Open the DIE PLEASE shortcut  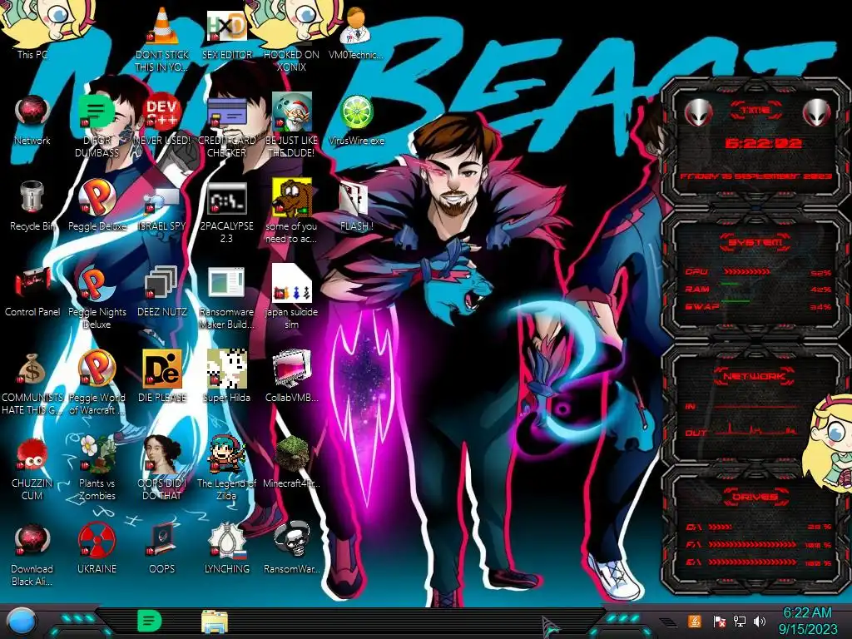coord(162,369)
